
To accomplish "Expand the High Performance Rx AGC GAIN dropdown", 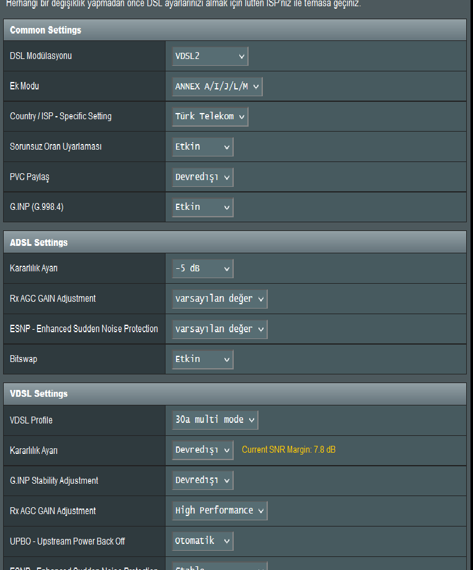I will point(219,510).
